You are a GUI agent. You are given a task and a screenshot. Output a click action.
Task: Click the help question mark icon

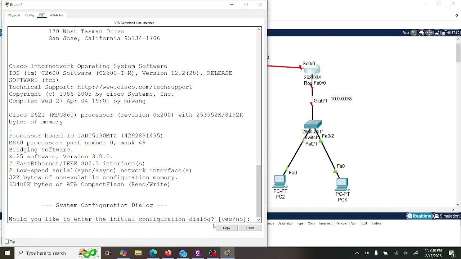tap(457, 17)
